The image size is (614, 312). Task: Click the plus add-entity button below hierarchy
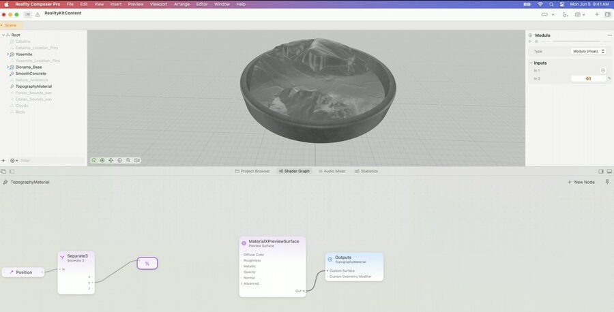[x=3, y=161]
